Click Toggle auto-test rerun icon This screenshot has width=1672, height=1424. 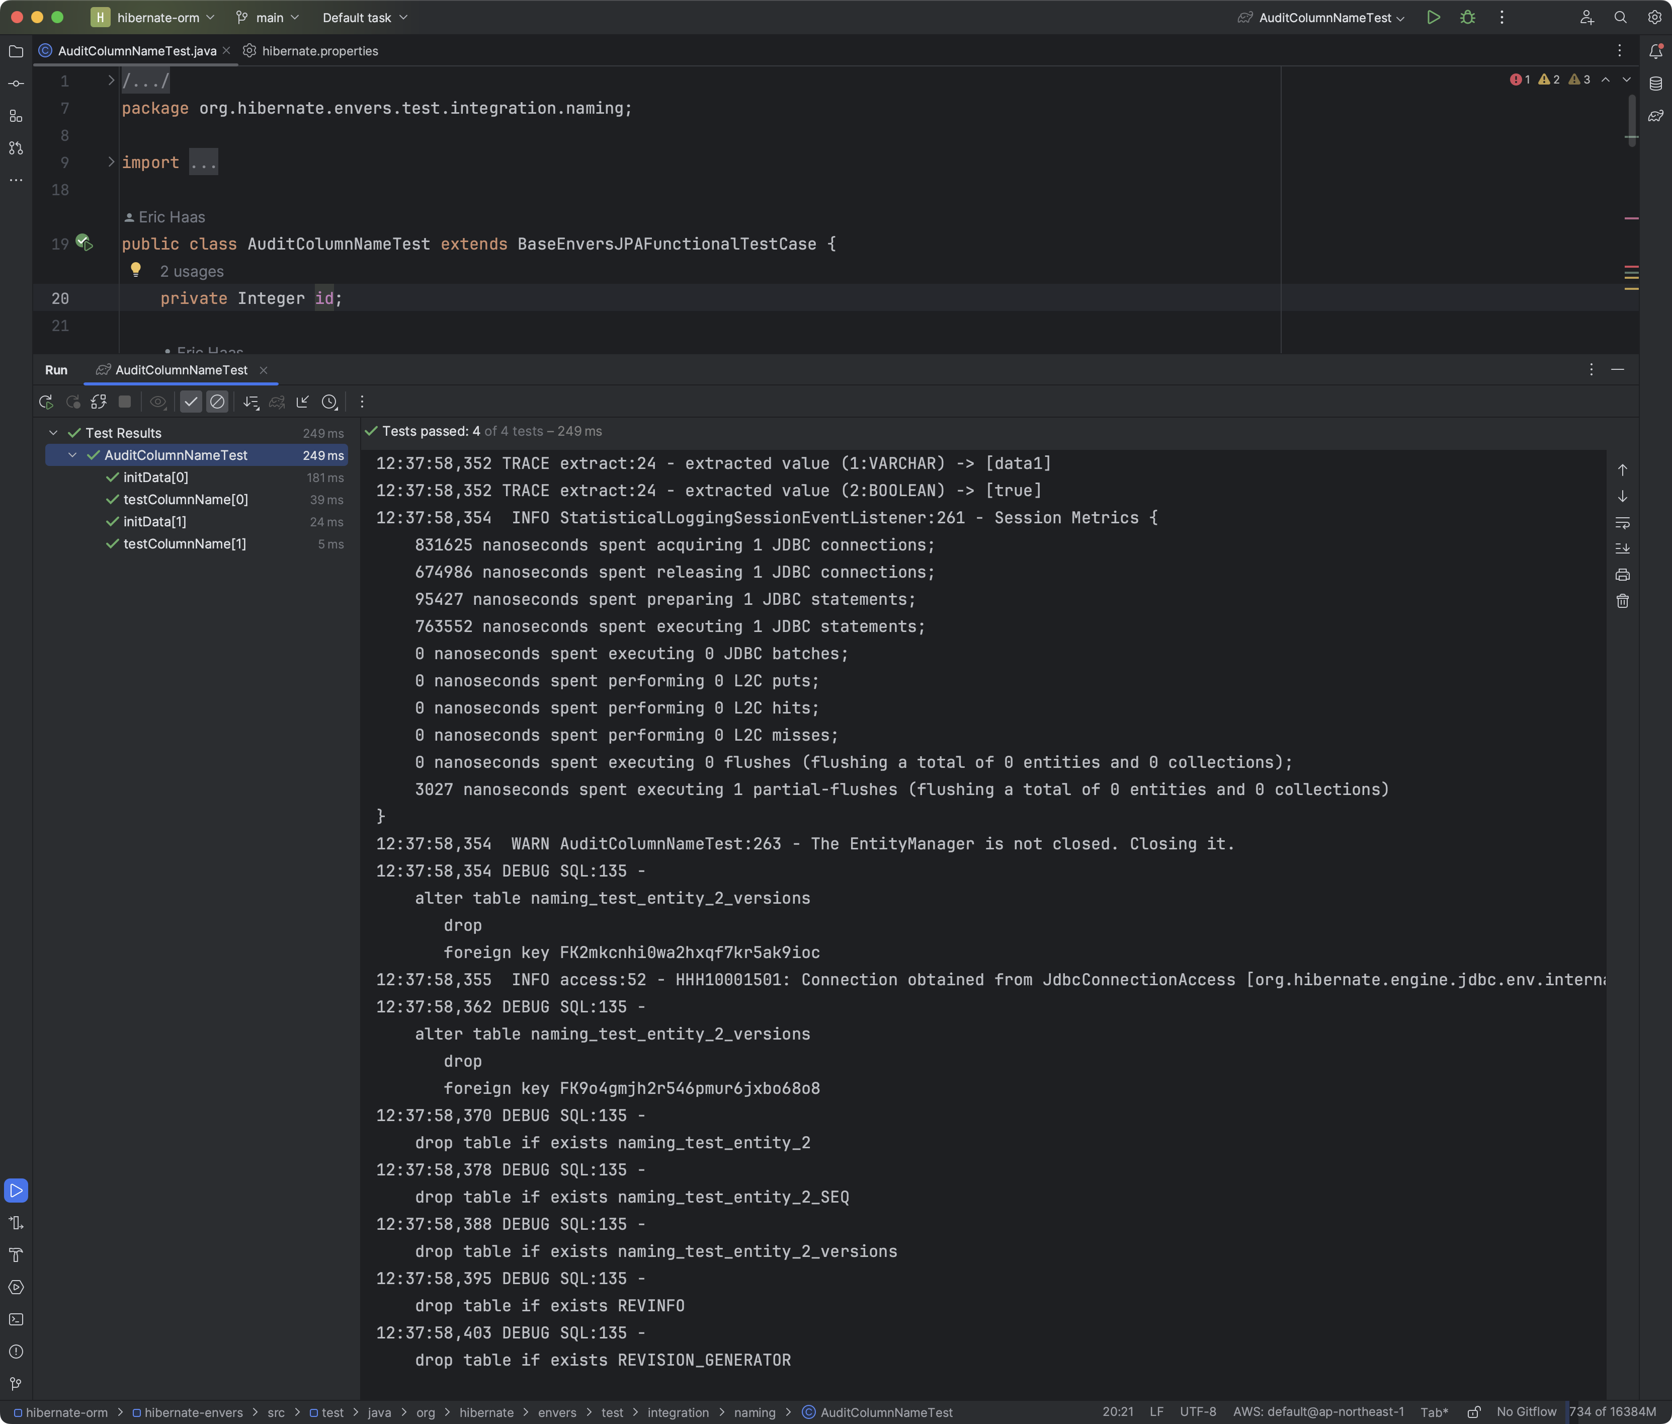pos(99,402)
